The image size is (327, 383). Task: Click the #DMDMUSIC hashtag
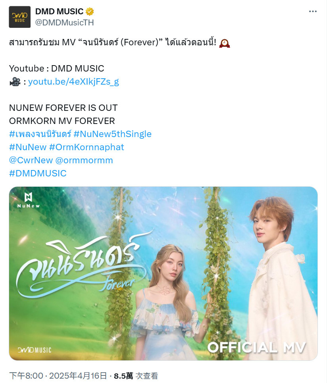(38, 174)
